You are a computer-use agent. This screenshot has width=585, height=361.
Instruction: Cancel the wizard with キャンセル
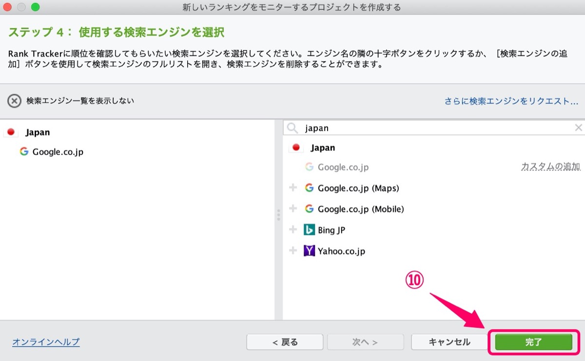(449, 342)
